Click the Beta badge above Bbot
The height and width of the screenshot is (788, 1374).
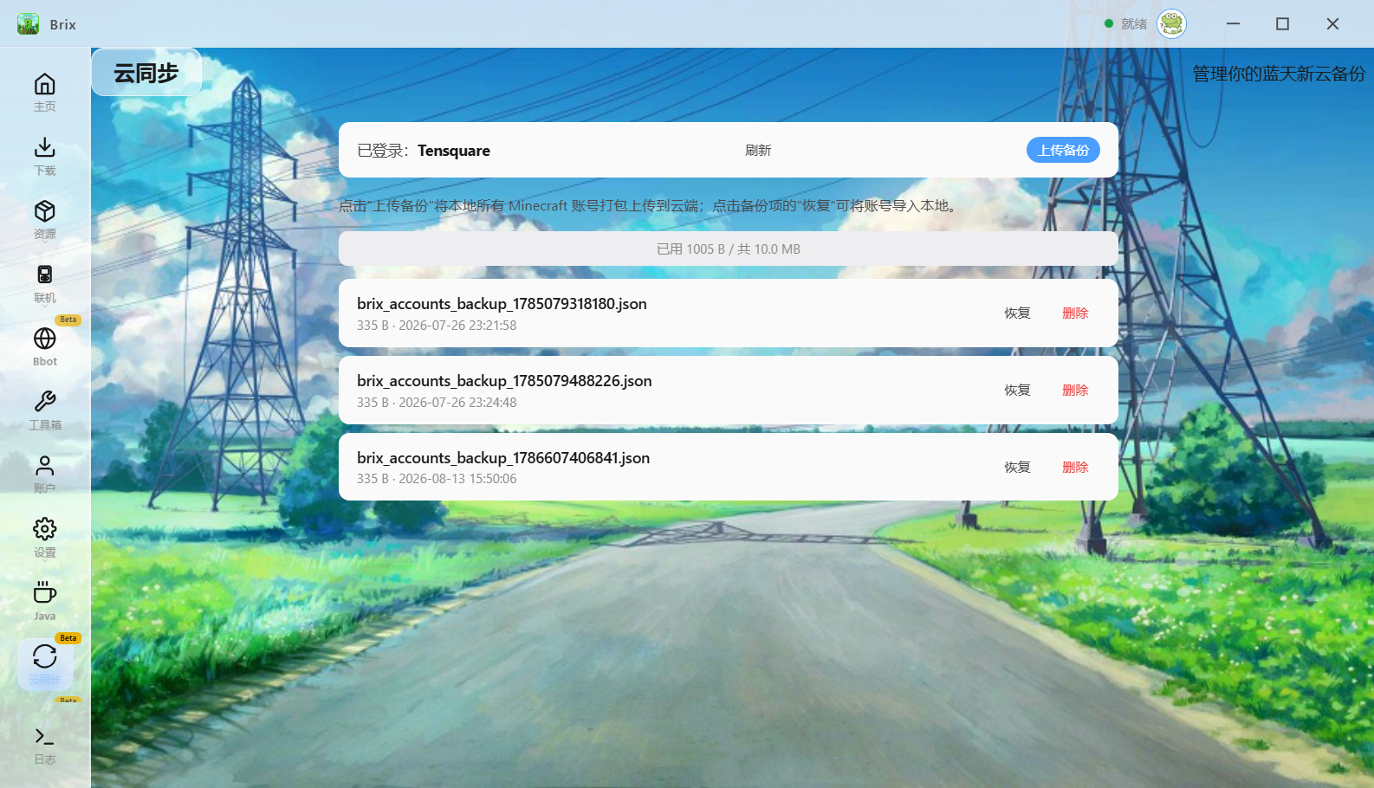click(x=68, y=320)
